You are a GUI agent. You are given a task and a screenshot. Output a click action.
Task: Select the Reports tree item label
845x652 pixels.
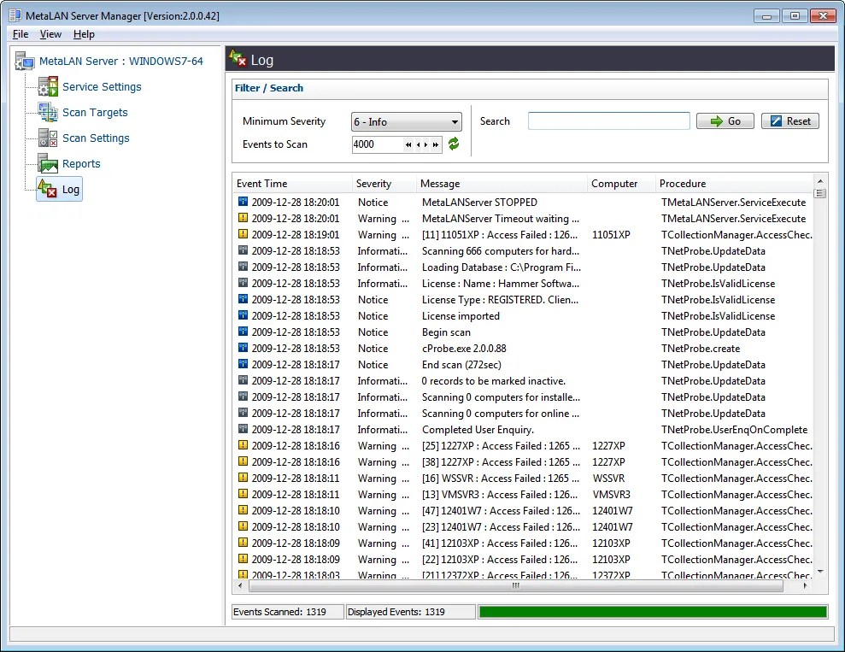[x=81, y=163]
